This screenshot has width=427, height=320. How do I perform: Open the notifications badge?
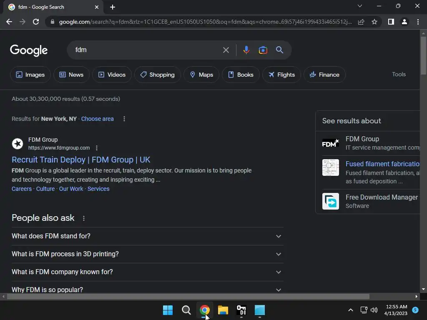pyautogui.click(x=415, y=310)
